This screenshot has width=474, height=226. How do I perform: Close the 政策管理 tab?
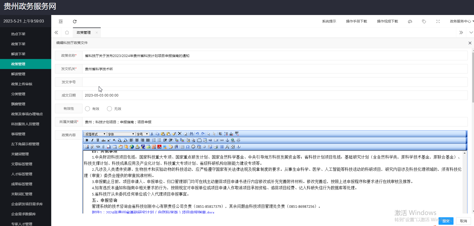96,33
